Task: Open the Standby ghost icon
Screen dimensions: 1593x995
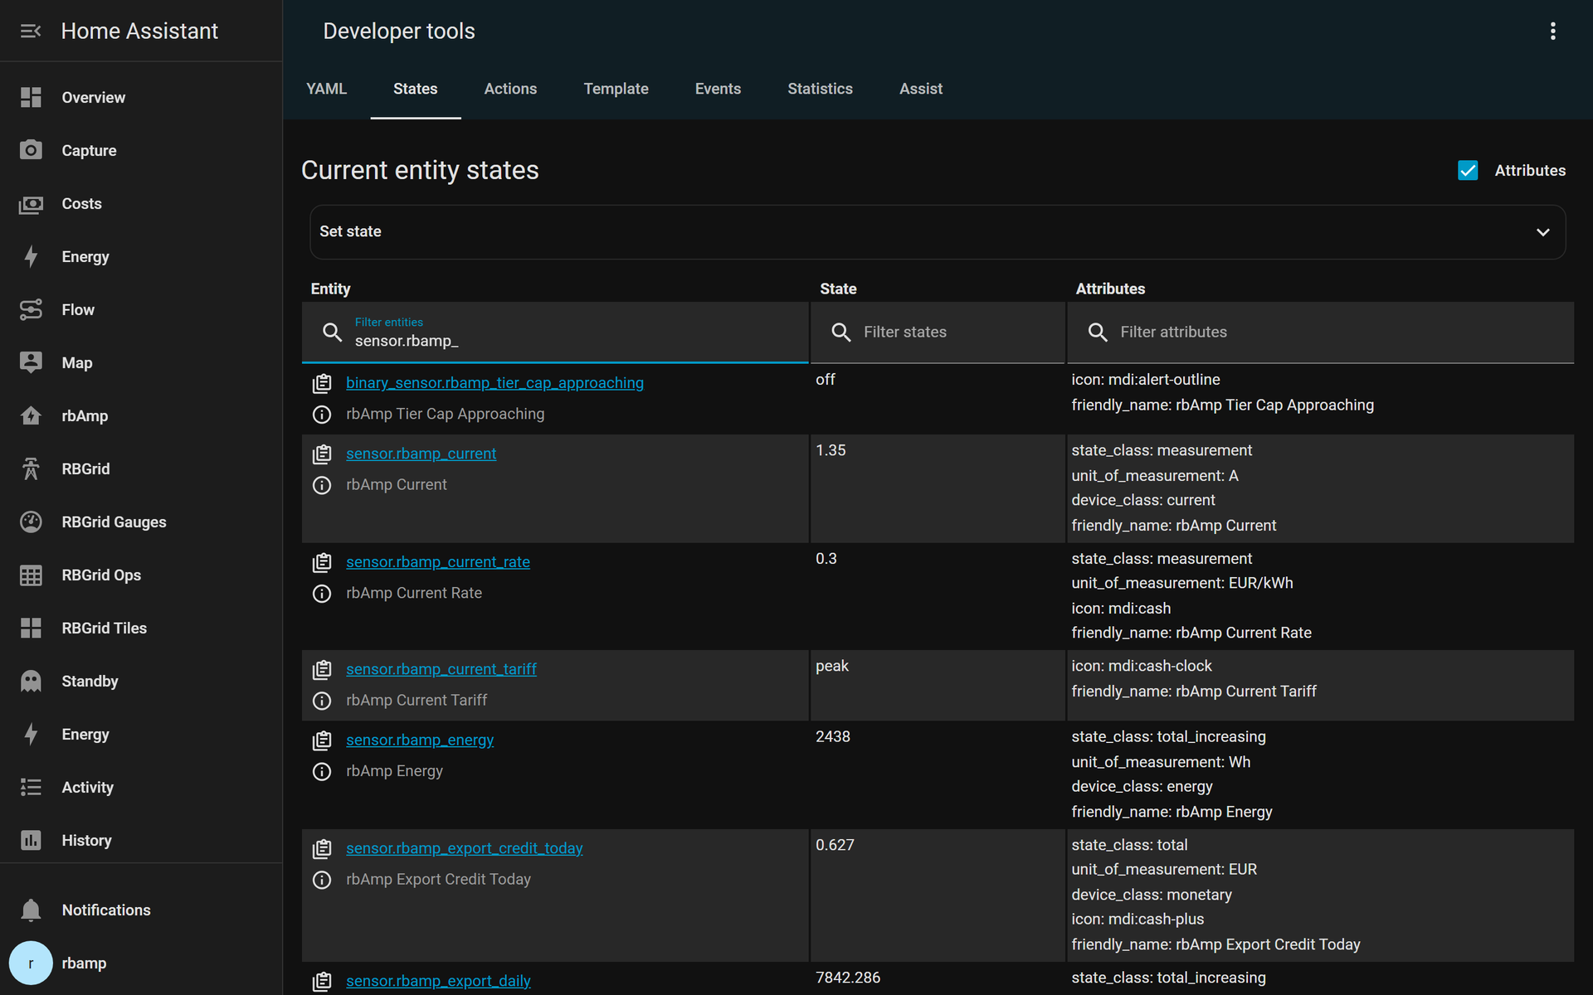Action: tap(31, 681)
